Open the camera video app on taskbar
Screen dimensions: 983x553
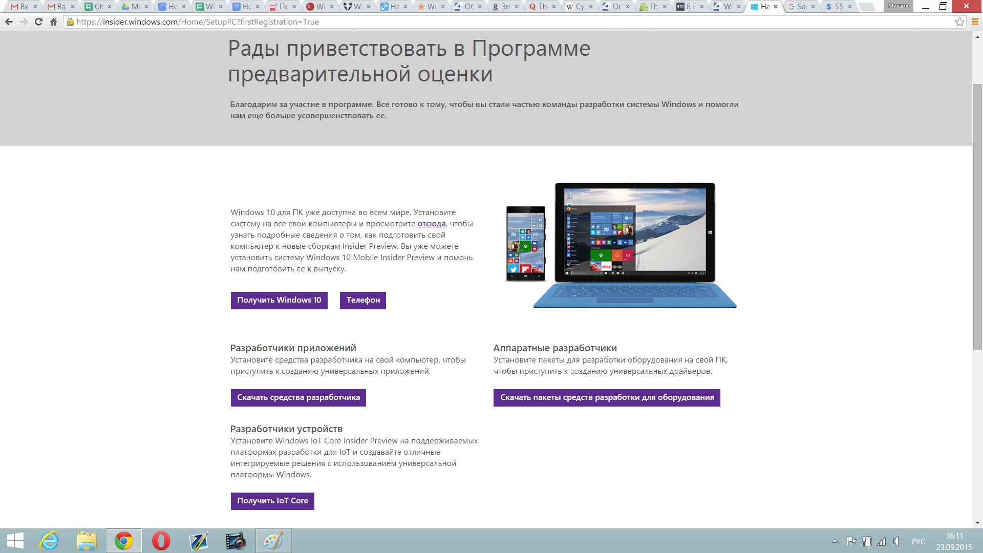tap(236, 541)
